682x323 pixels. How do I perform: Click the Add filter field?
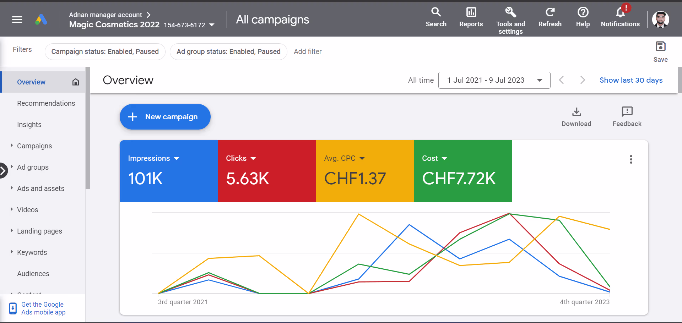(x=308, y=51)
